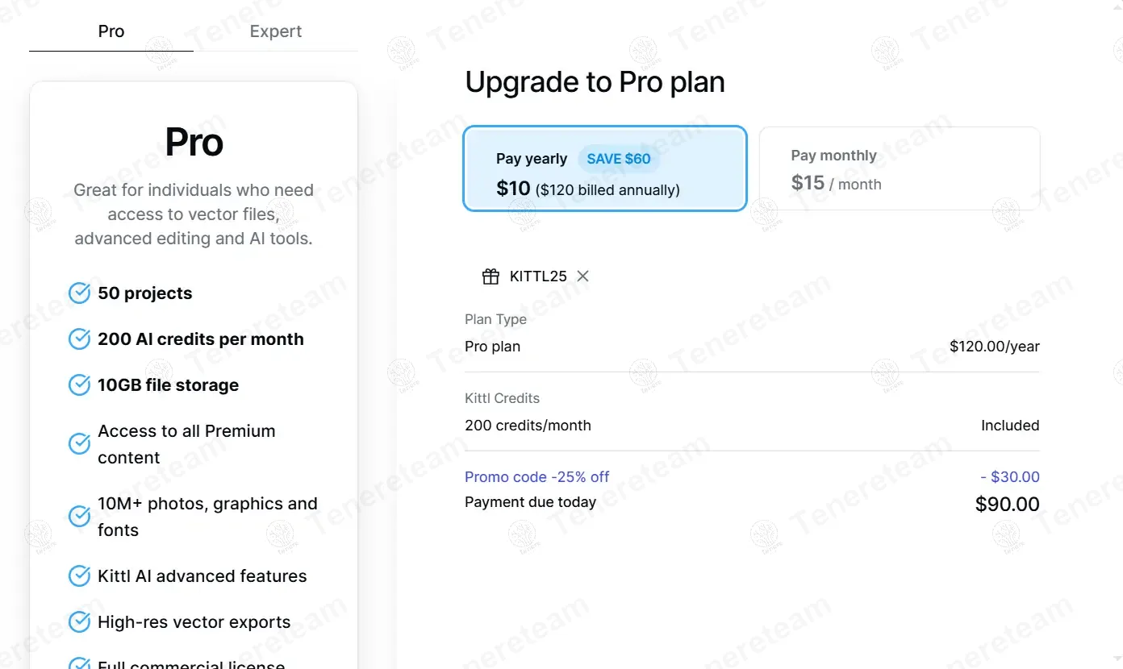Select the Pay monthly billing option
Image resolution: width=1123 pixels, height=669 pixels.
[x=900, y=168]
